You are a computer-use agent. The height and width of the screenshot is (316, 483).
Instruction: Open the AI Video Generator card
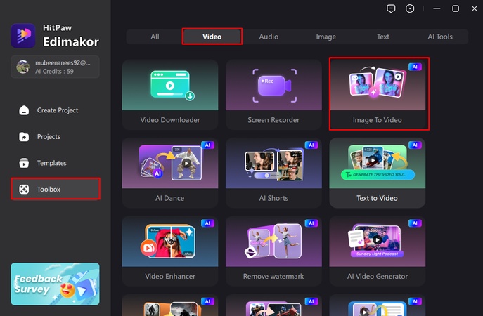(378, 251)
